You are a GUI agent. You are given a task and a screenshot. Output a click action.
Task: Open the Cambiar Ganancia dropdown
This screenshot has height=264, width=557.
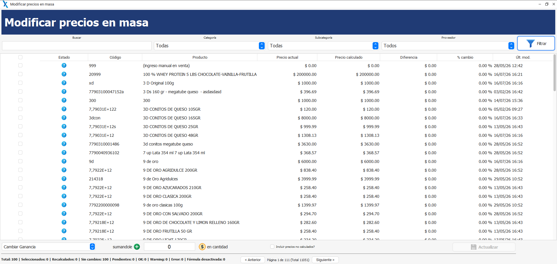[49, 247]
